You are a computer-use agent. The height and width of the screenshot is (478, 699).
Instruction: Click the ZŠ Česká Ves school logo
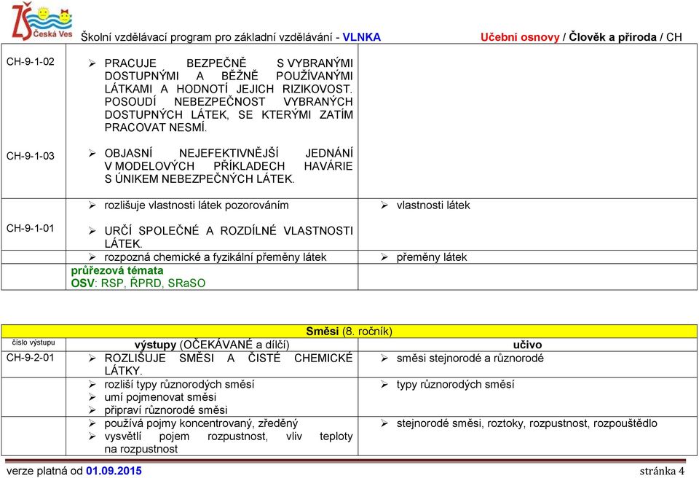pos(42,21)
